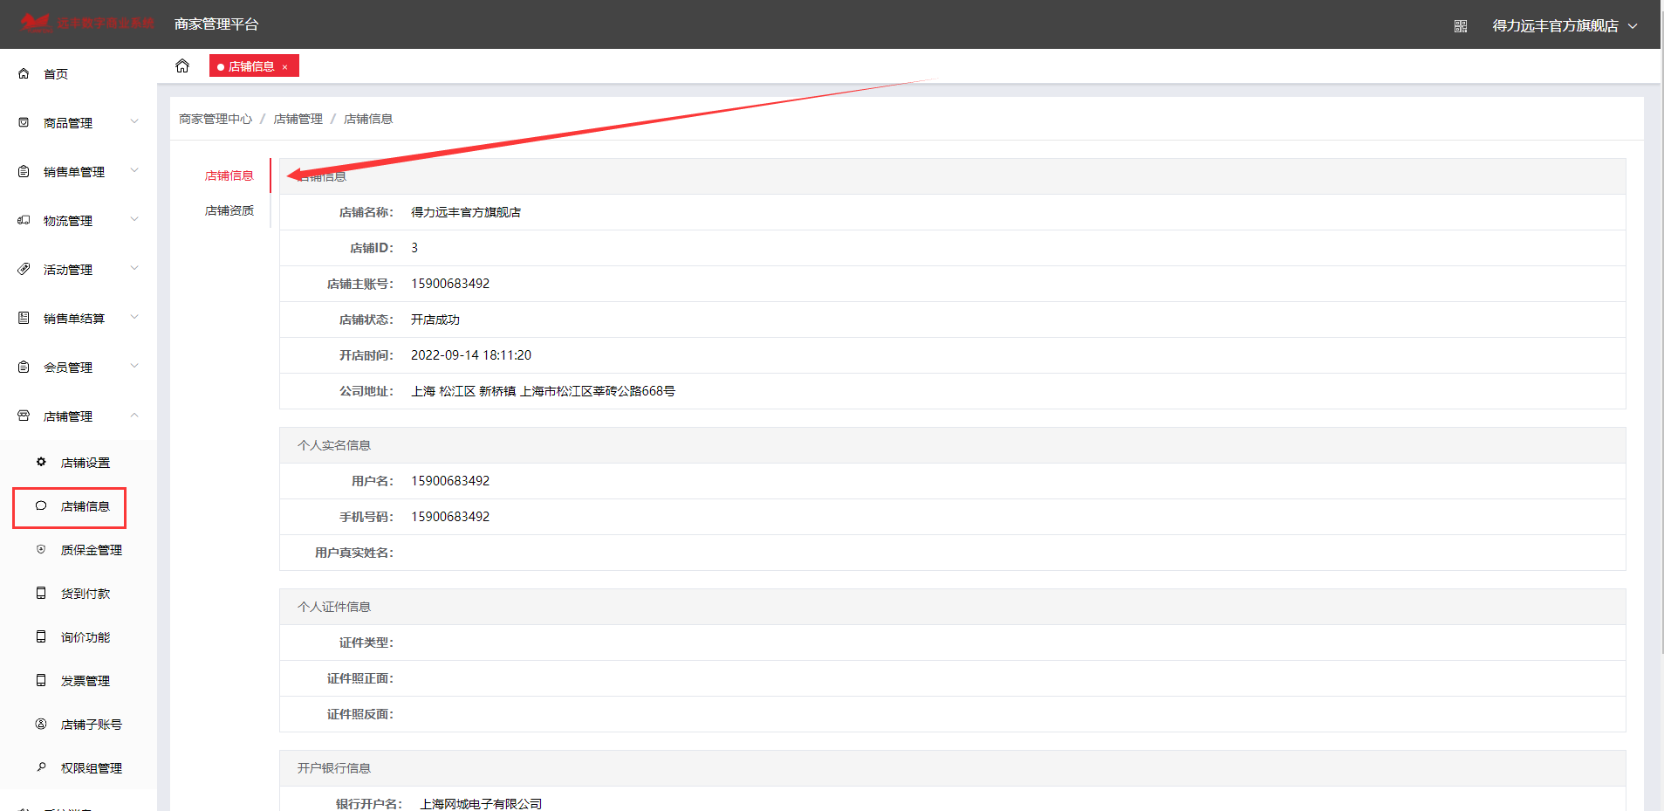Open 店铺子账号 submenu item
The image size is (1664, 811).
pyautogui.click(x=92, y=725)
